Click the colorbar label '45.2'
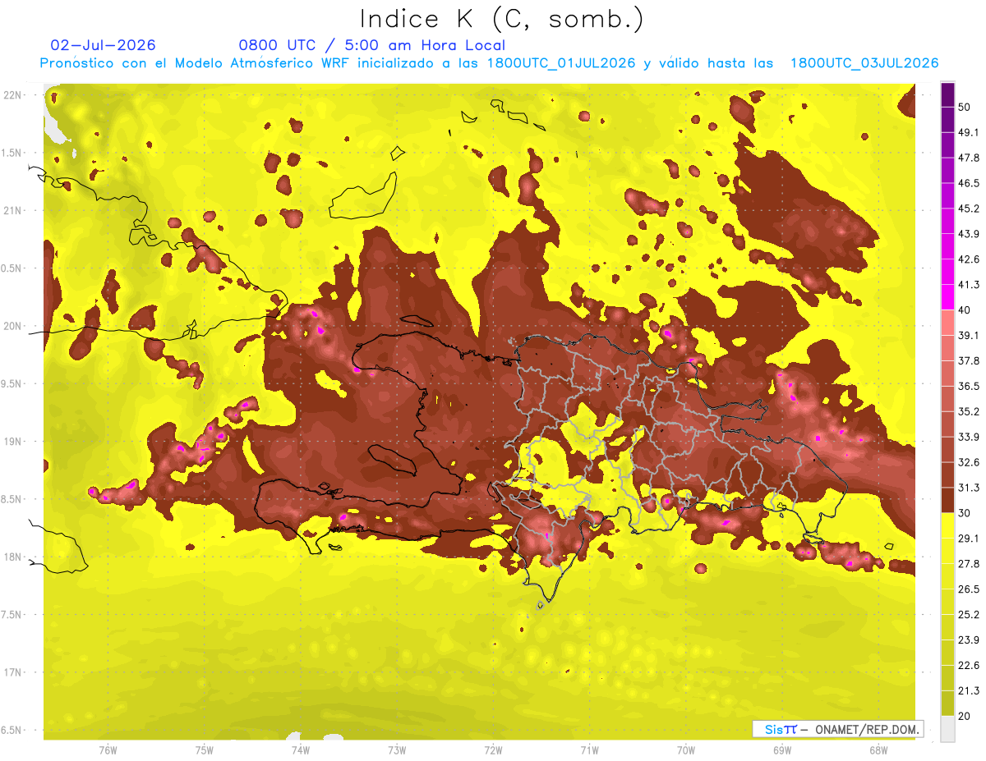Screen dimensions: 986x761 [968, 209]
